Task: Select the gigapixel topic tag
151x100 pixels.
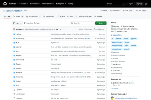Action: pos(134,39)
